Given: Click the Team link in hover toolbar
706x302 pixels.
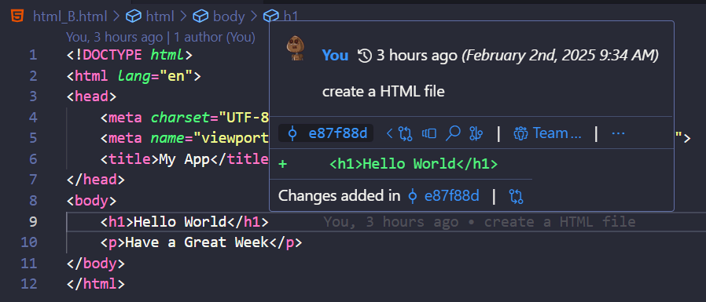Looking at the screenshot, I should tap(547, 133).
